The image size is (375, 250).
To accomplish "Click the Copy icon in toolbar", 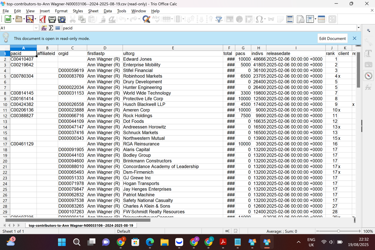I will pyautogui.click(x=82, y=19).
